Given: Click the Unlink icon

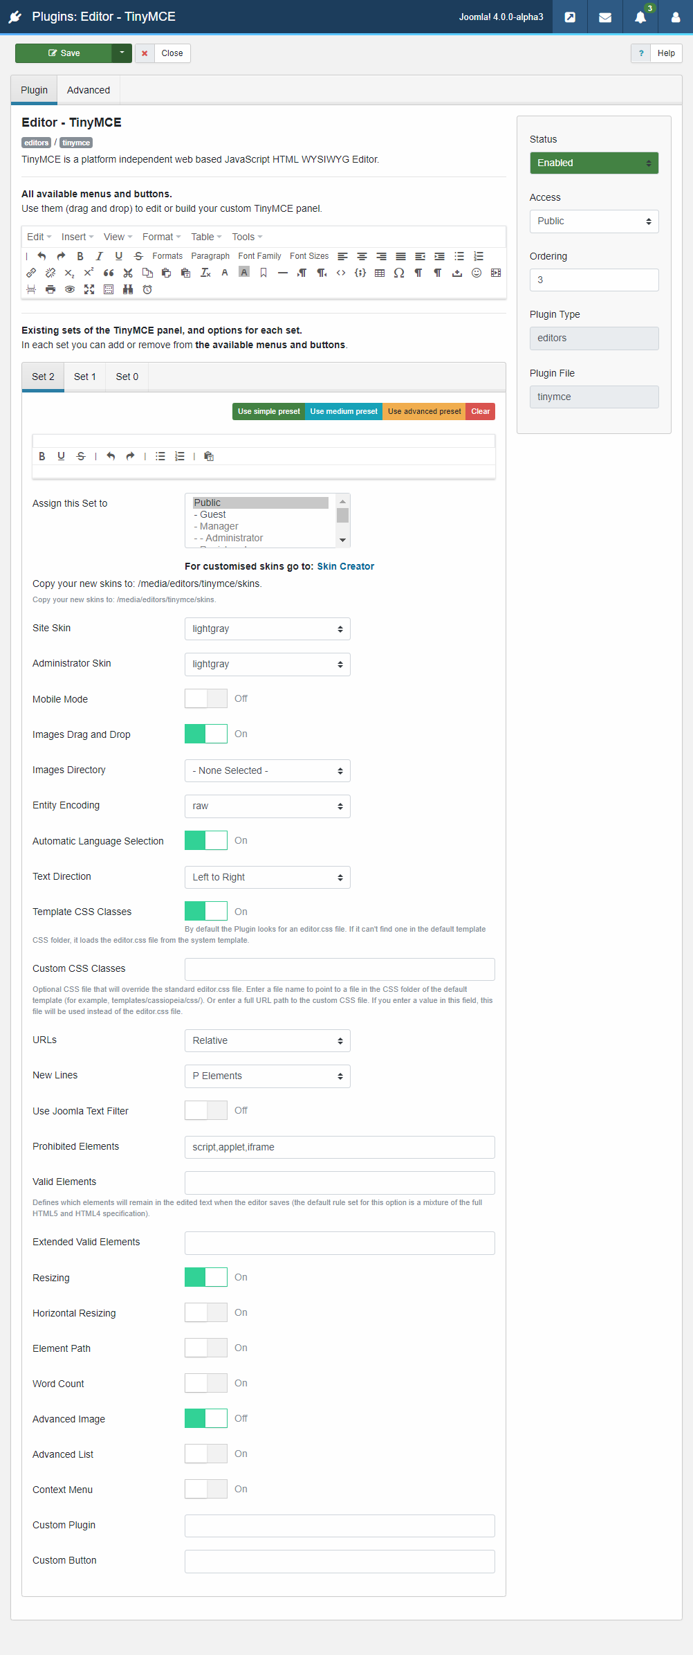Looking at the screenshot, I should point(50,273).
